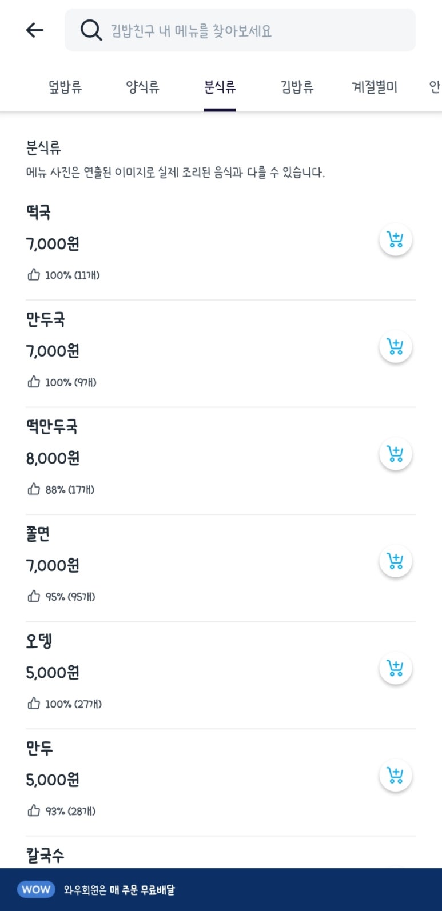Tap the WOW free delivery banner
442x911 pixels.
(x=221, y=889)
